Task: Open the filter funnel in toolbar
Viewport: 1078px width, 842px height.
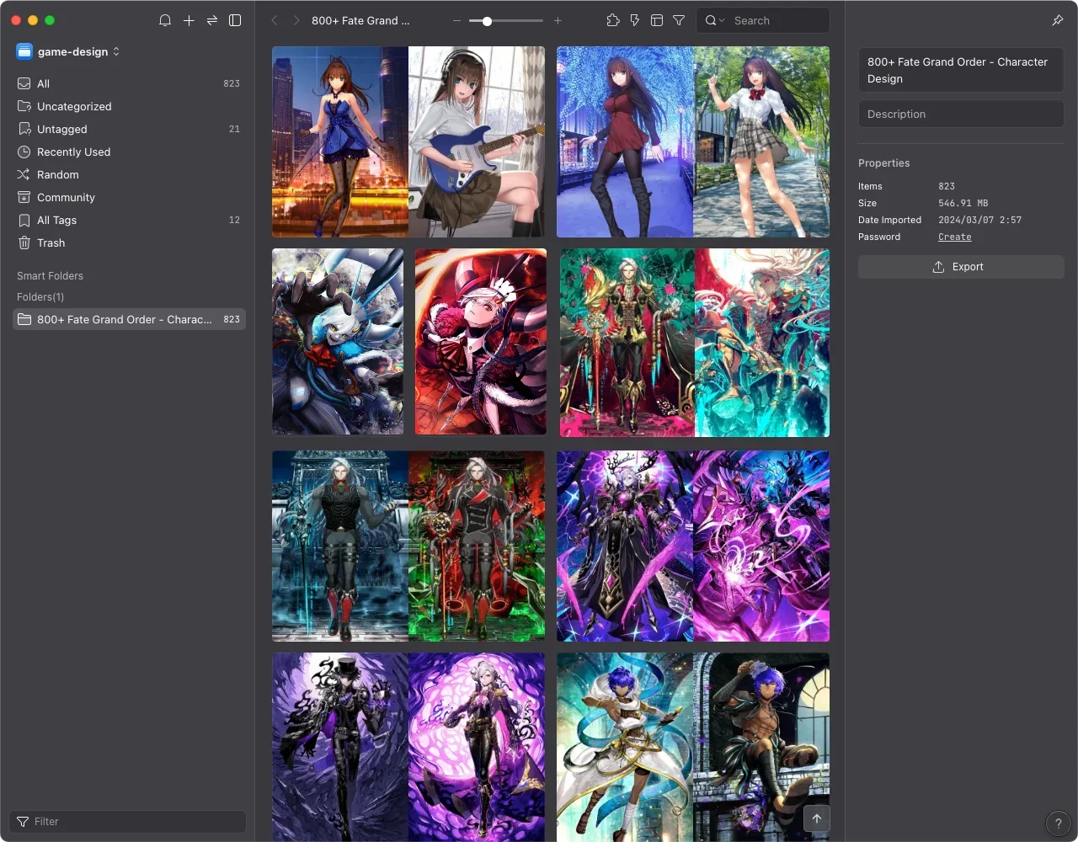Action: 679,20
